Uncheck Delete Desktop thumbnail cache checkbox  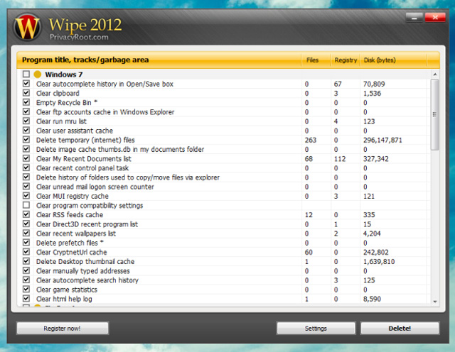click(26, 261)
